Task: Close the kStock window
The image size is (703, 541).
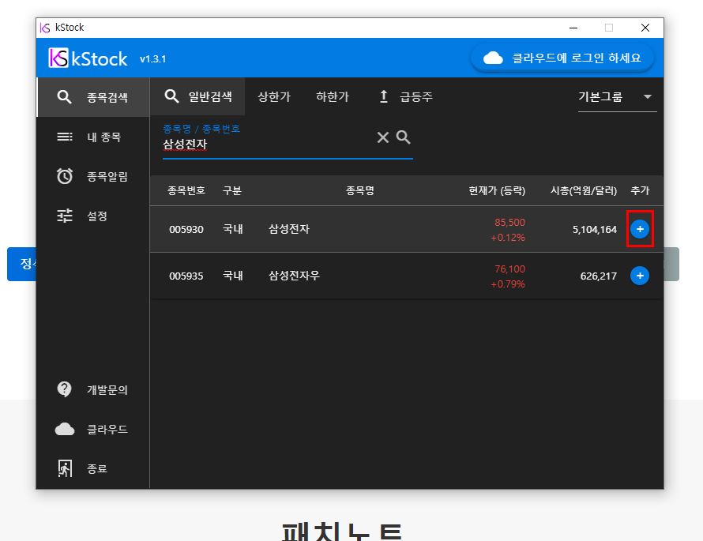Action: pyautogui.click(x=645, y=28)
